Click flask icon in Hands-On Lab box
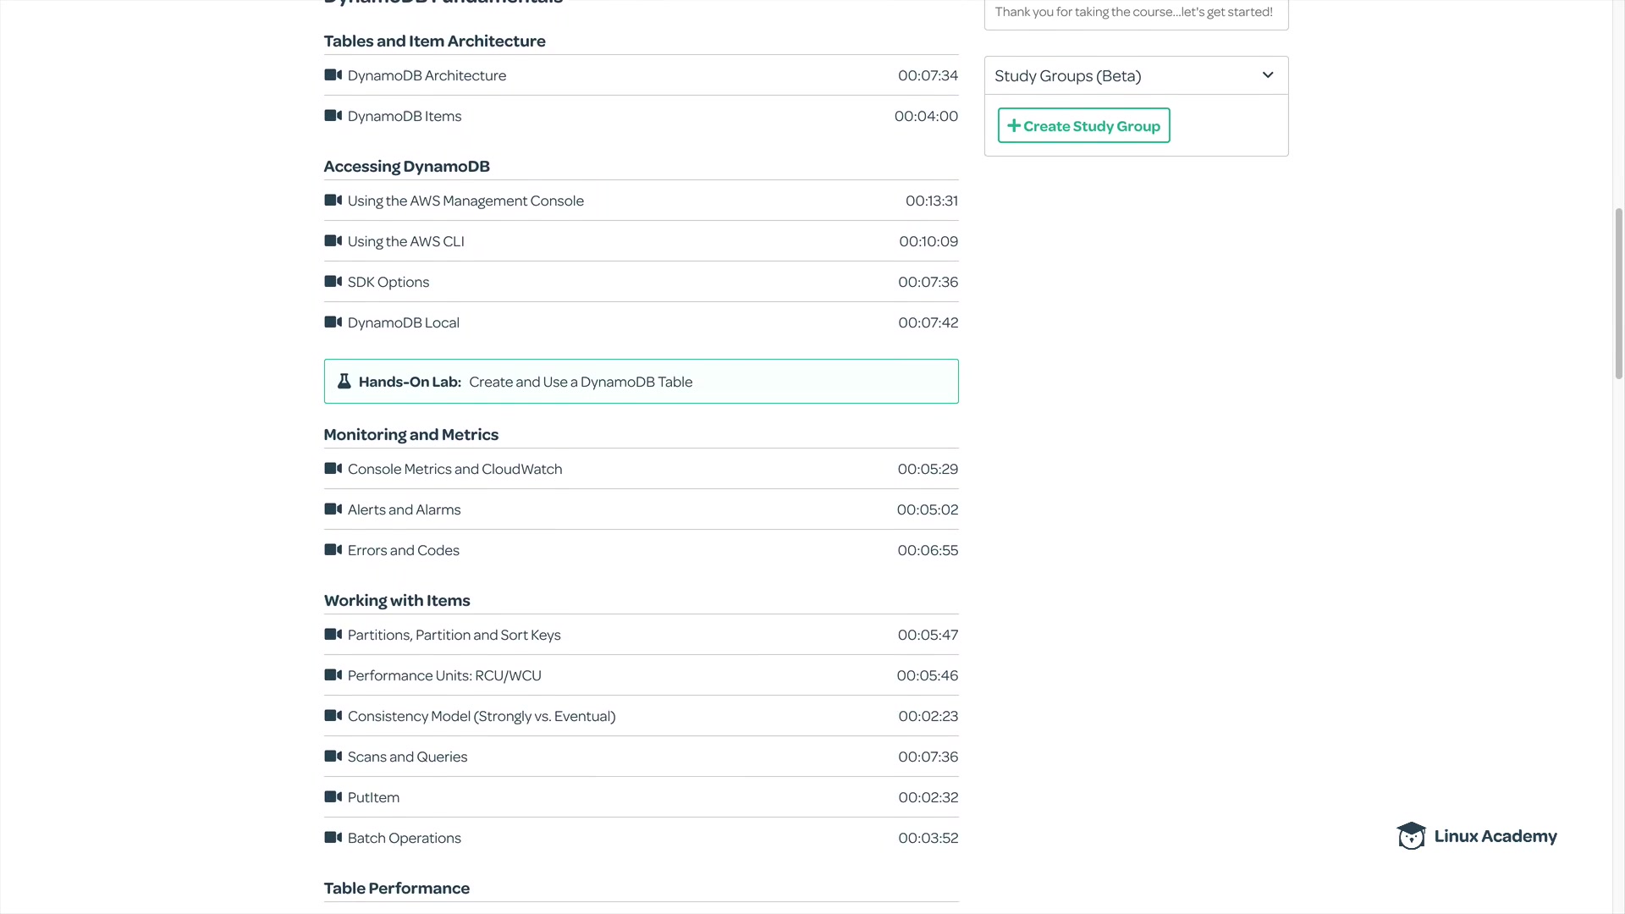The width and height of the screenshot is (1625, 914). (x=344, y=382)
